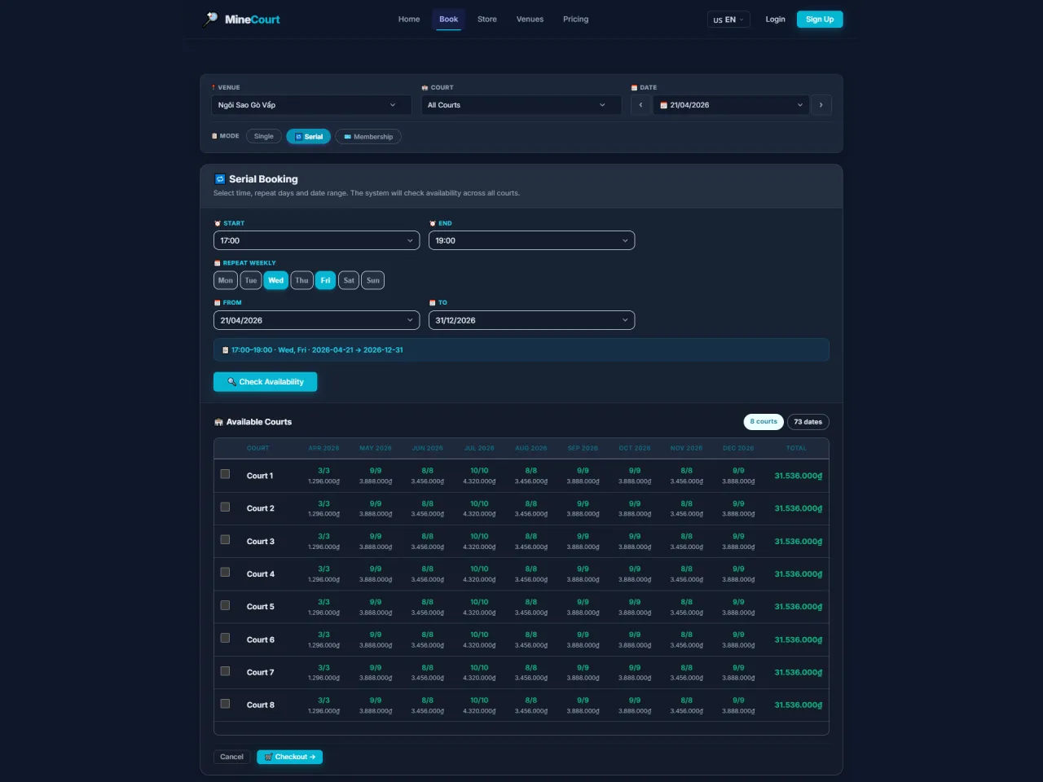Open the End time dropdown
This screenshot has height=782, width=1043.
tap(531, 240)
